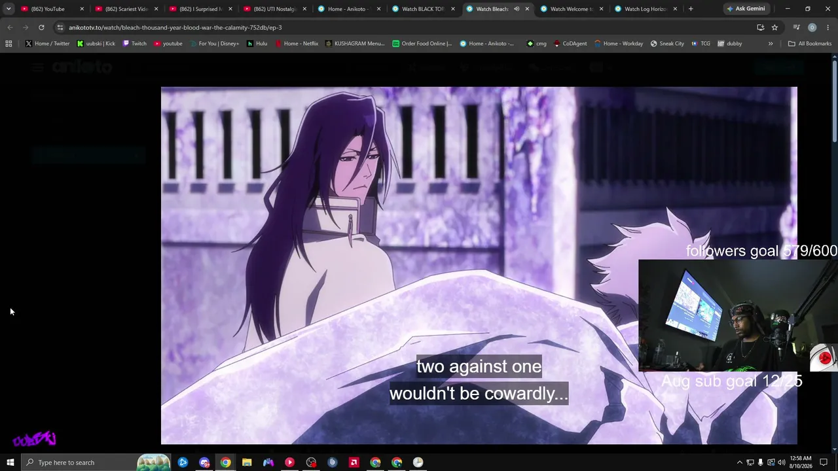Open Discord from the taskbar
Screen dimensions: 838x471
(204, 462)
